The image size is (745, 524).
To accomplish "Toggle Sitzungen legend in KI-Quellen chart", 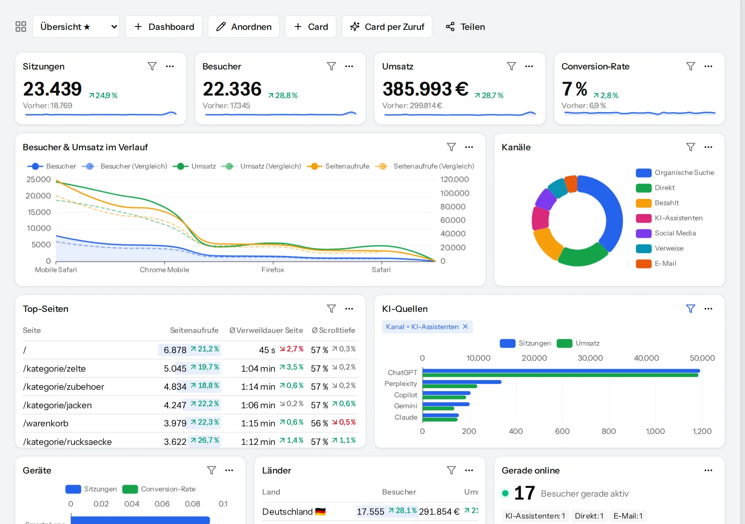I will point(525,343).
